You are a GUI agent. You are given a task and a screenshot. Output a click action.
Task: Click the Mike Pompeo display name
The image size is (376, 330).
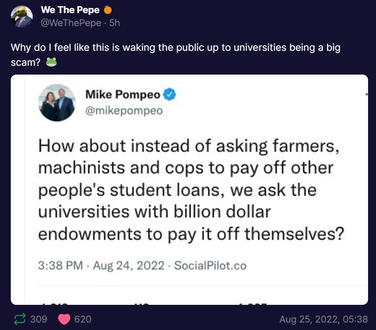click(x=123, y=94)
